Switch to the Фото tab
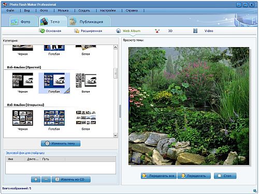Screen dimensions: 259x194 coord(23,22)
